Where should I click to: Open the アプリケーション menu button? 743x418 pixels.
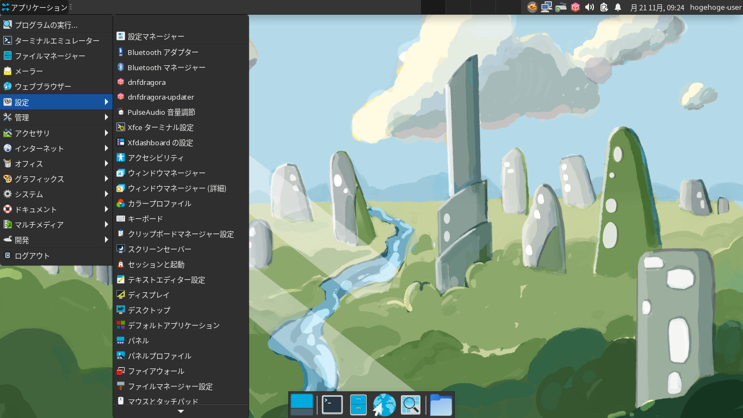point(35,8)
